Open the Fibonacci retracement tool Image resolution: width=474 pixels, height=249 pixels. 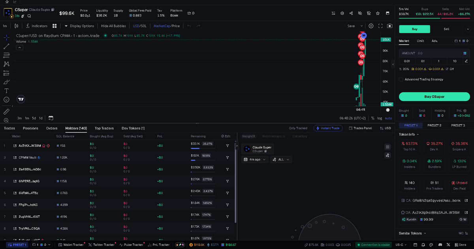(6, 55)
